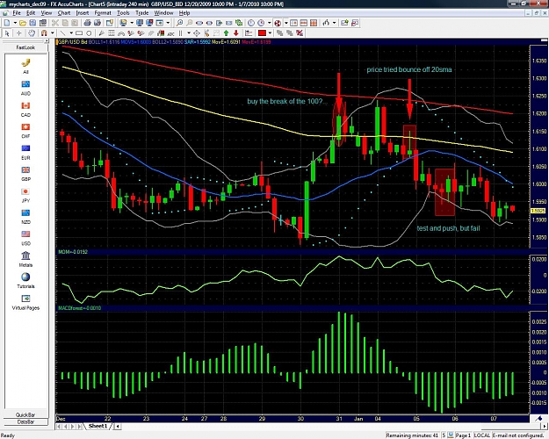Go to the last sheet navigation arrow
Screen dimensions: 549x439
(80, 427)
